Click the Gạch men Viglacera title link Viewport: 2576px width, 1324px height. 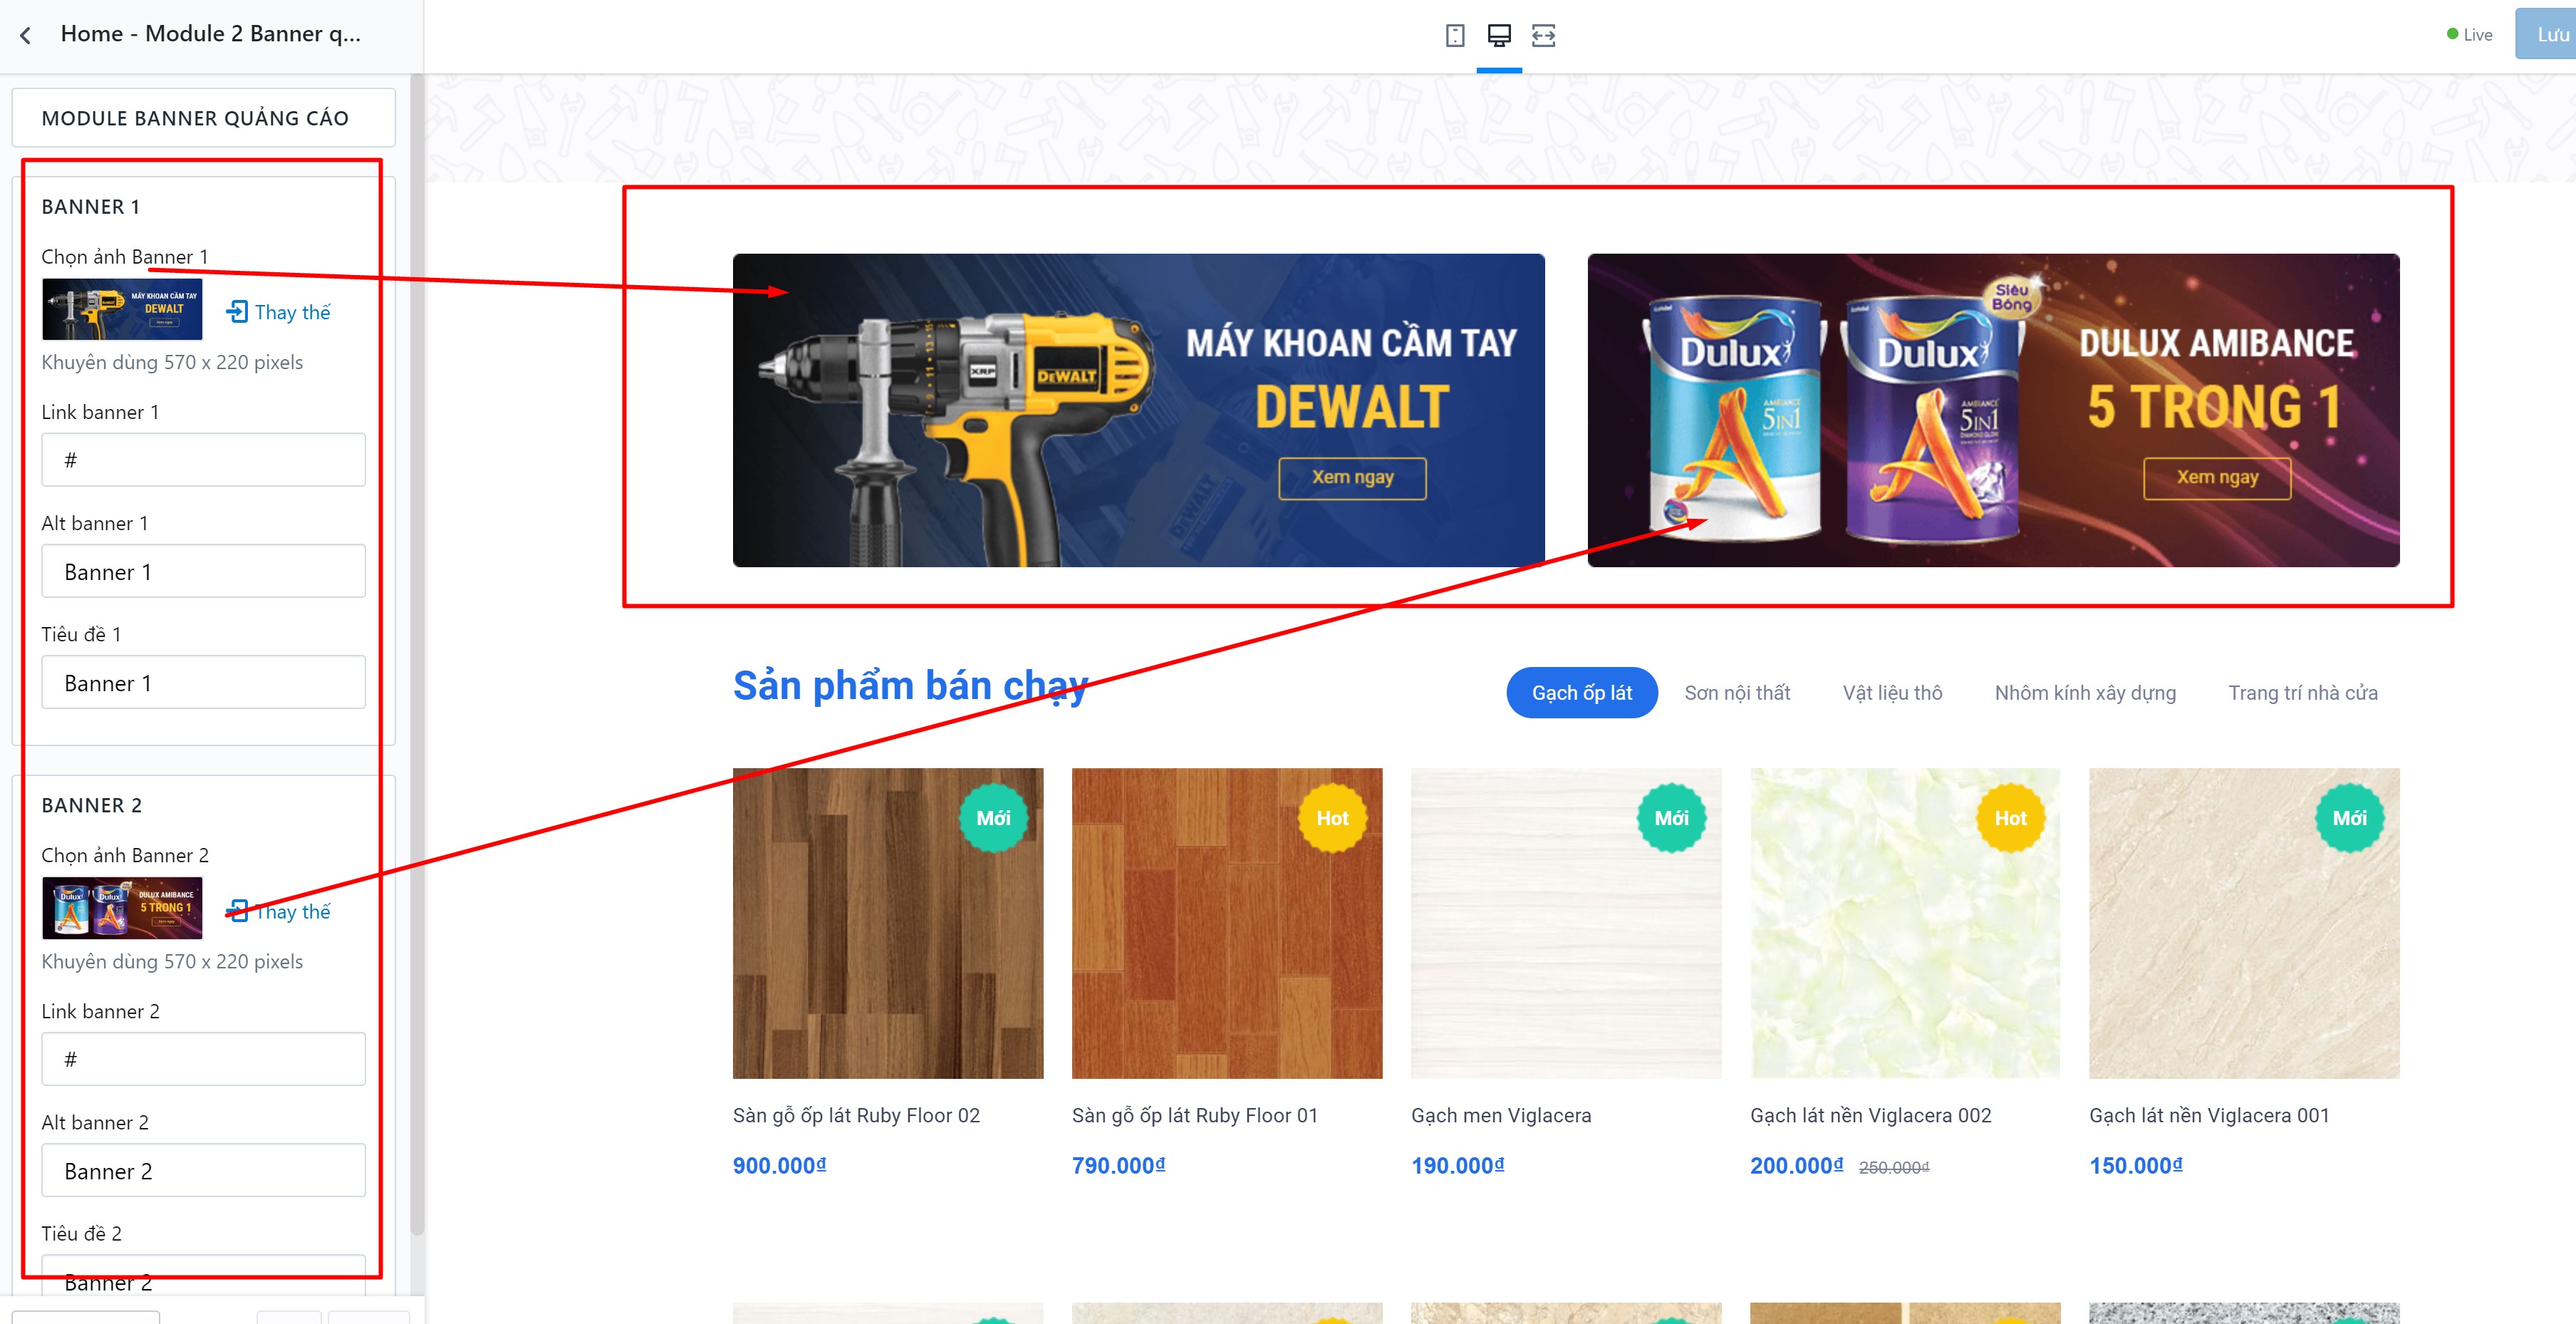click(1501, 1115)
